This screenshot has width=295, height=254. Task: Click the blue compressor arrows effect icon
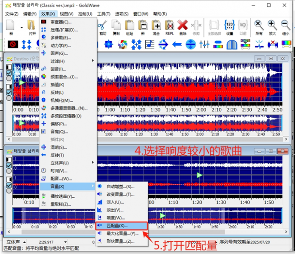click(26, 45)
